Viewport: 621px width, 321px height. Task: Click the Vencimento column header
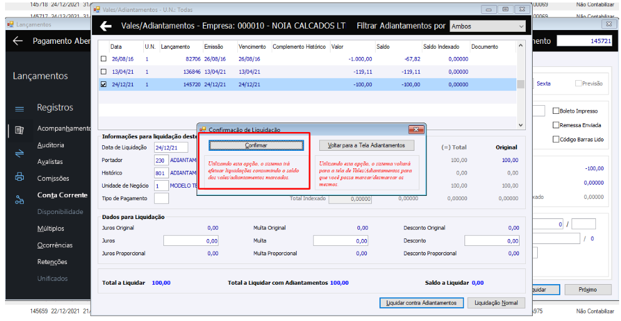(252, 47)
